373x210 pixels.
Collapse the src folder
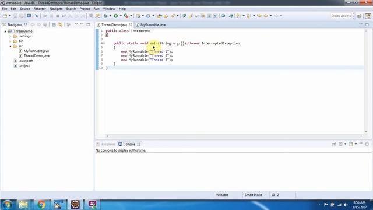tap(10, 46)
